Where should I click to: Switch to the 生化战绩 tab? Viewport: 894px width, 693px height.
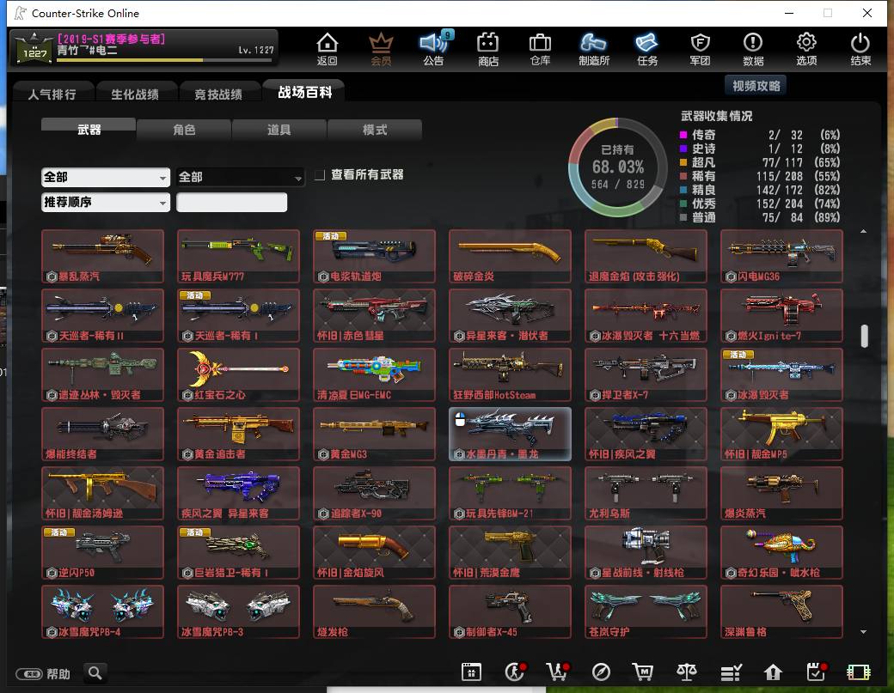coord(135,94)
